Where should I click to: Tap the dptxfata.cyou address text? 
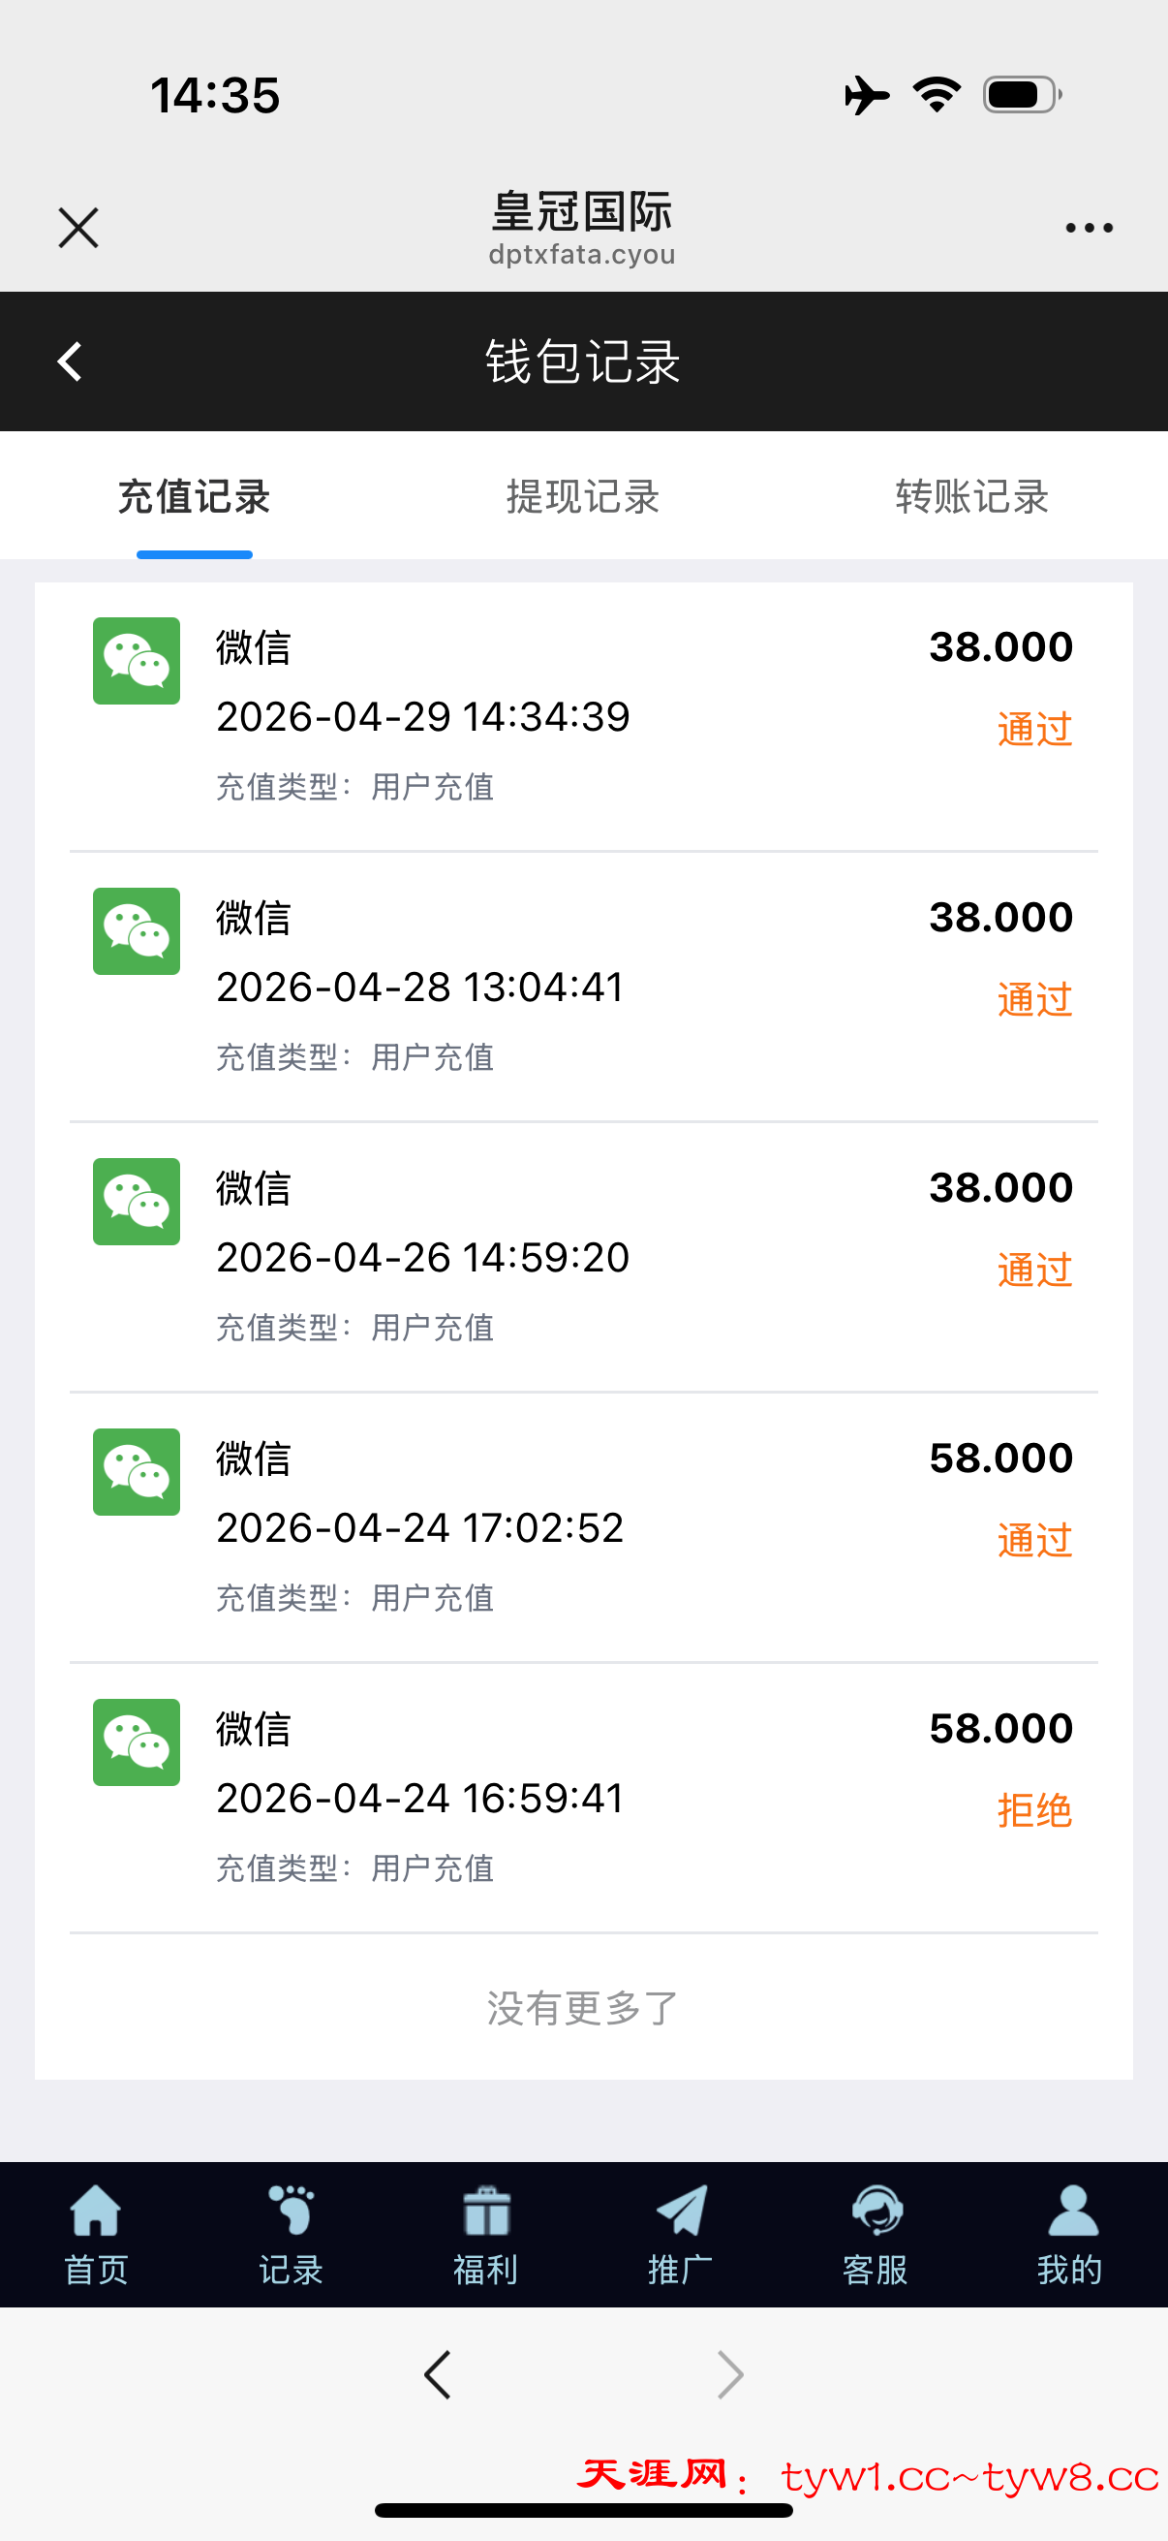[x=582, y=255]
